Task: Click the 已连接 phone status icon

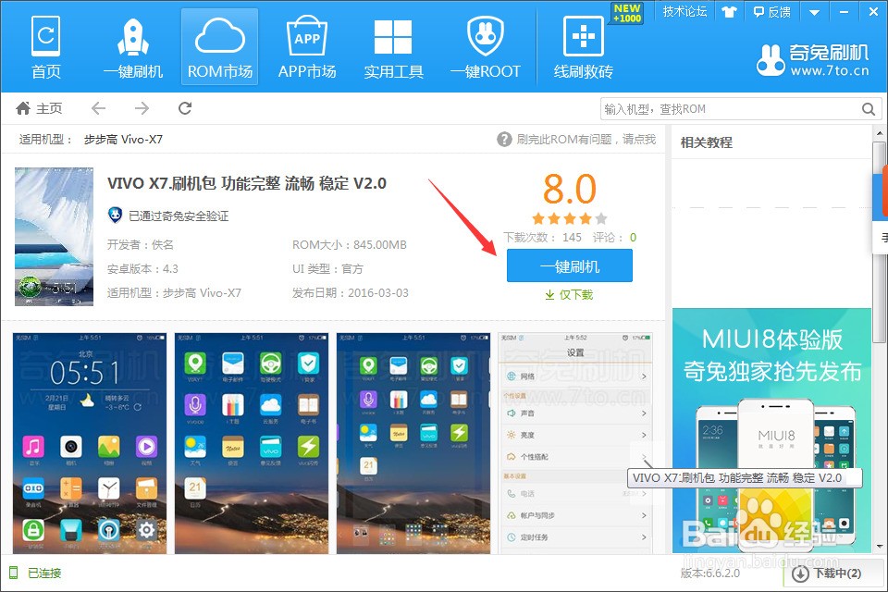Action: click(14, 573)
